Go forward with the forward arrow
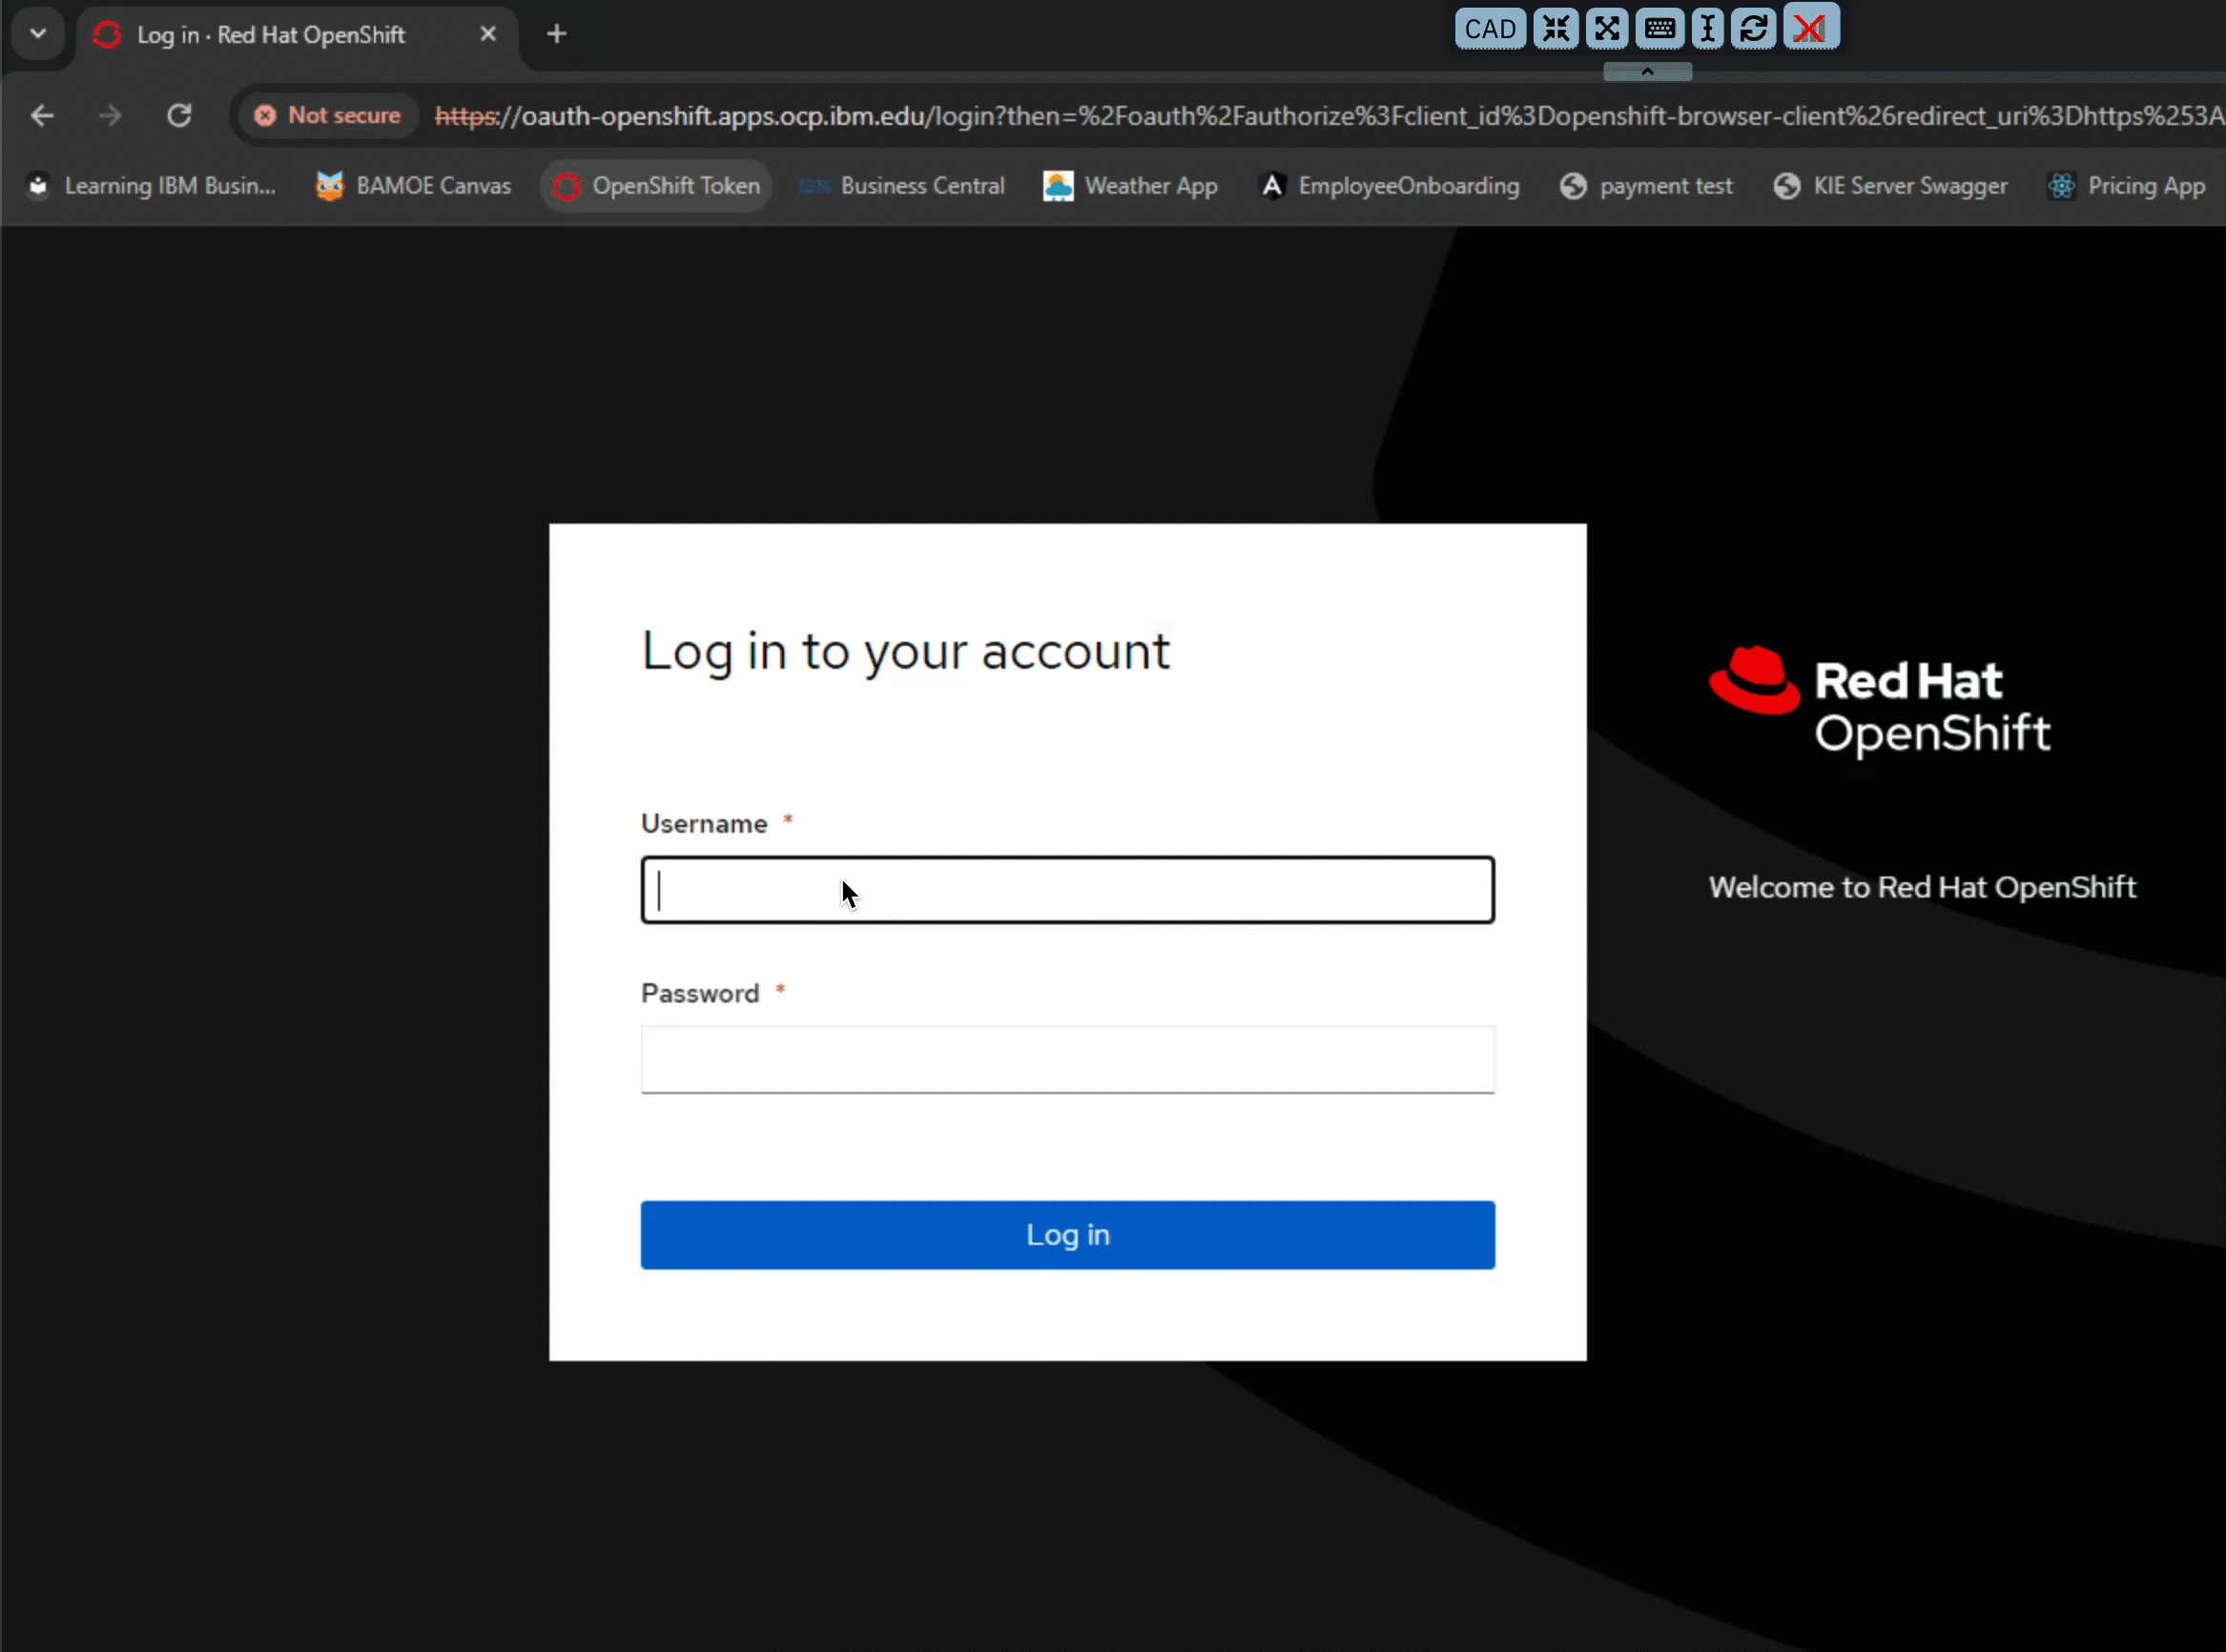 110,116
